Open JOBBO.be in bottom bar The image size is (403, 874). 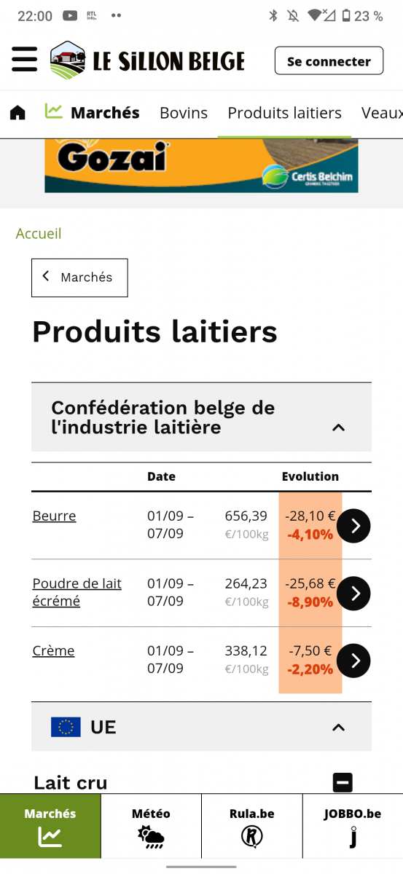pos(353,826)
